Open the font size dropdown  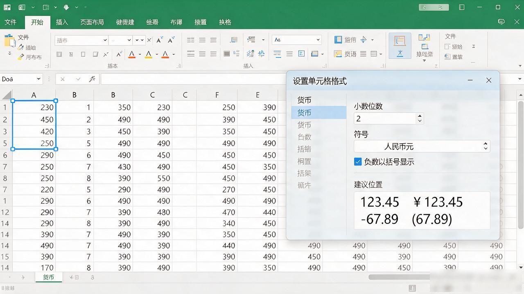point(129,40)
